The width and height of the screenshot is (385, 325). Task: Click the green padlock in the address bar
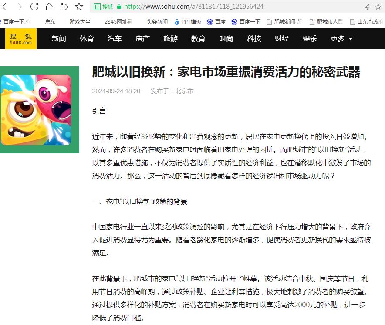pos(119,7)
